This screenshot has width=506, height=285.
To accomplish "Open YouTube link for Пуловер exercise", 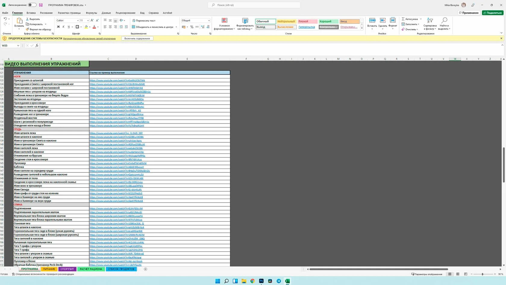I will (x=118, y=163).
